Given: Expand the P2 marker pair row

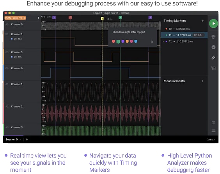Looking at the screenshot, I should pos(163,41).
